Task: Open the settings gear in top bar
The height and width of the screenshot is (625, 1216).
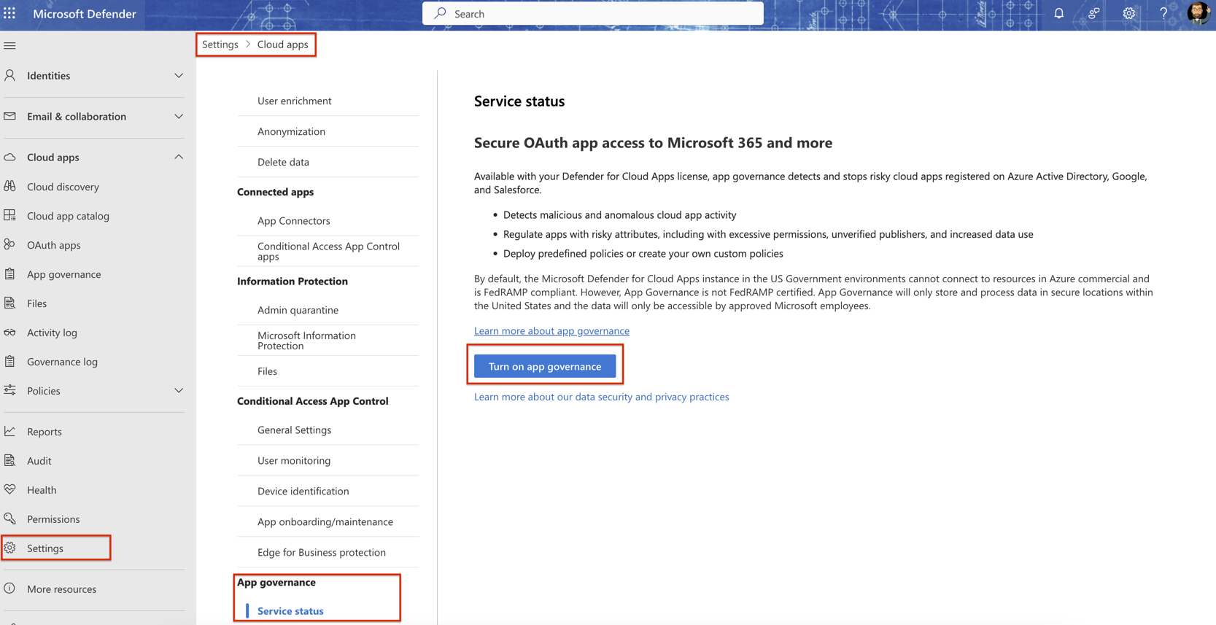Action: 1128,14
